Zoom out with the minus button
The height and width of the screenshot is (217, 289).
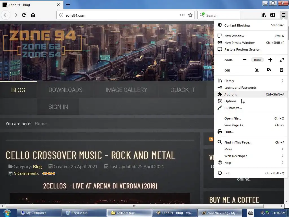[245, 60]
